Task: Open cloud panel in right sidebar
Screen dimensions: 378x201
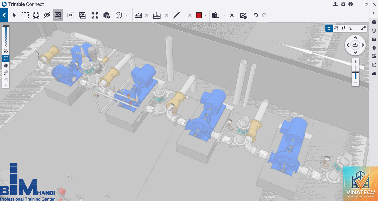Action: click(374, 73)
